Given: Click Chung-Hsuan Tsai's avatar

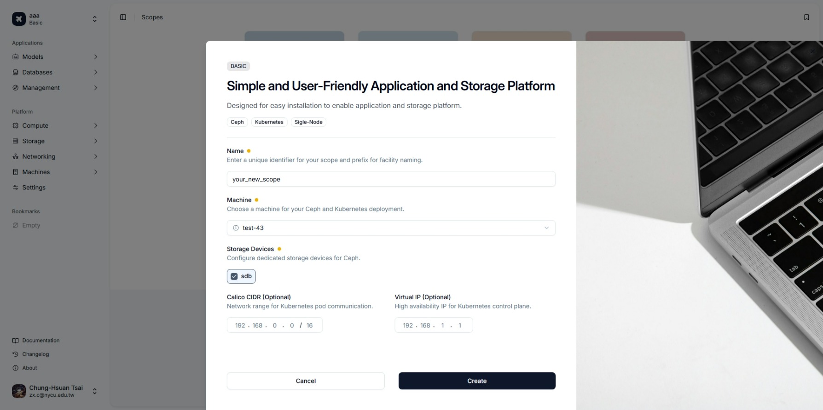Looking at the screenshot, I should click(19, 391).
